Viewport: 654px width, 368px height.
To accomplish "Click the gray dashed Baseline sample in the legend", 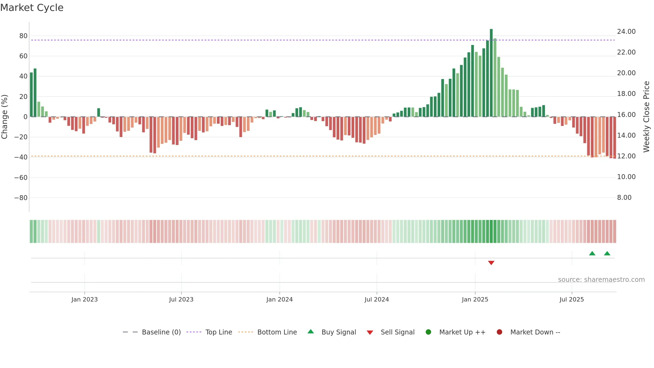I will pos(130,332).
